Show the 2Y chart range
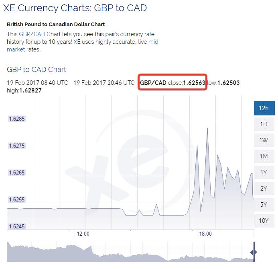 pos(264,188)
